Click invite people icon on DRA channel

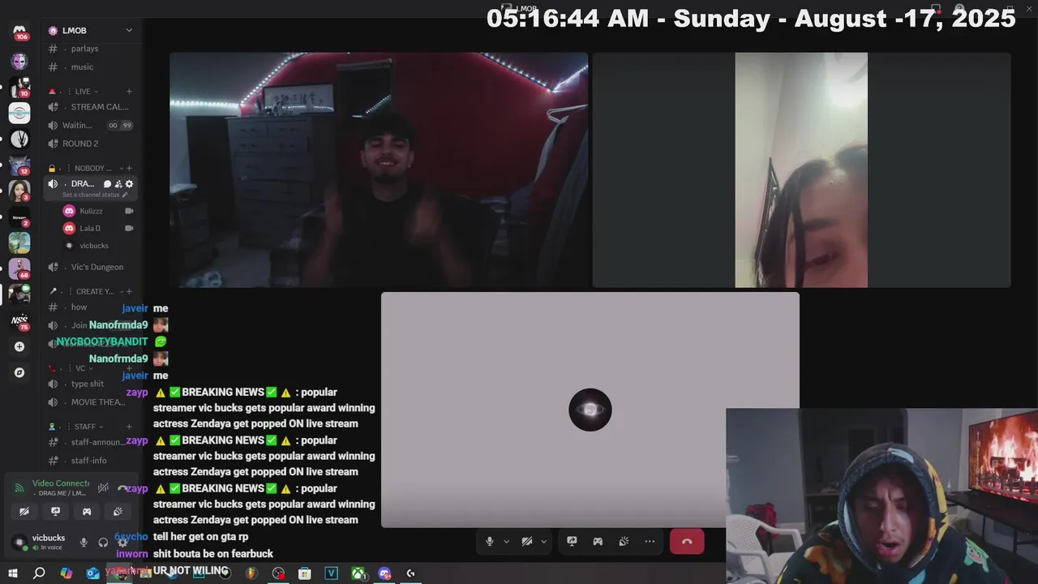point(118,184)
